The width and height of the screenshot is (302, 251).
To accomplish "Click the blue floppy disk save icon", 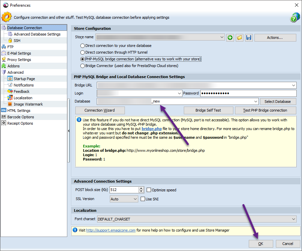I will tap(249, 38).
